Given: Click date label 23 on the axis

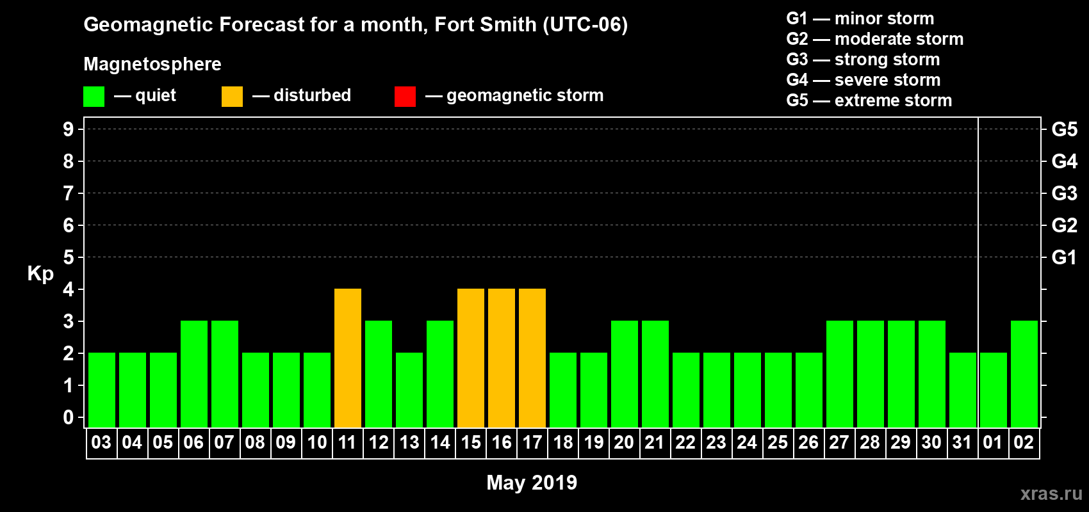Looking at the screenshot, I should 716,442.
